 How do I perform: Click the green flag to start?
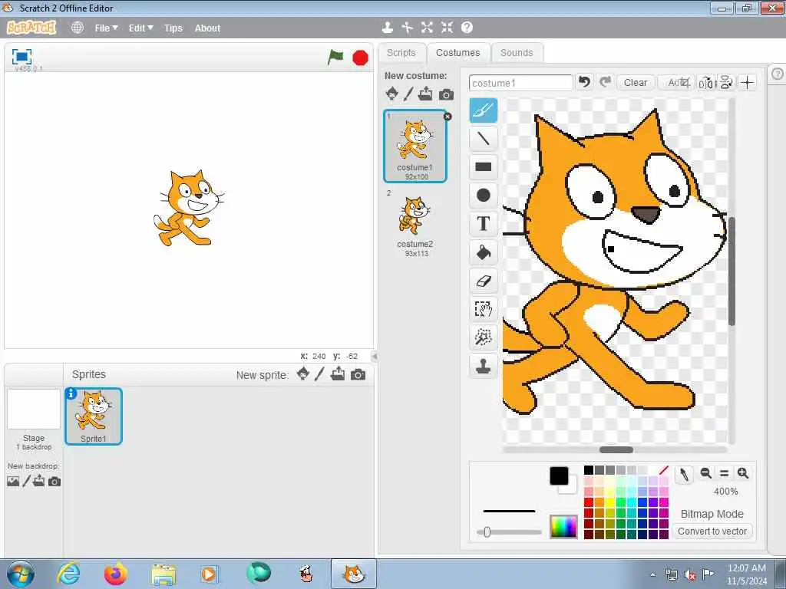(335, 57)
